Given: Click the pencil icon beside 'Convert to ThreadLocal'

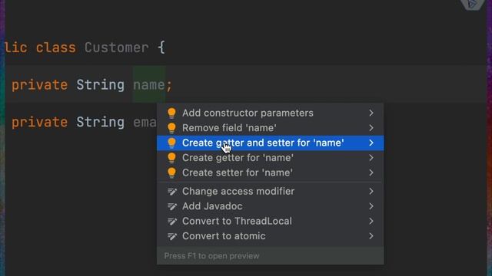Looking at the screenshot, I should (x=172, y=222).
